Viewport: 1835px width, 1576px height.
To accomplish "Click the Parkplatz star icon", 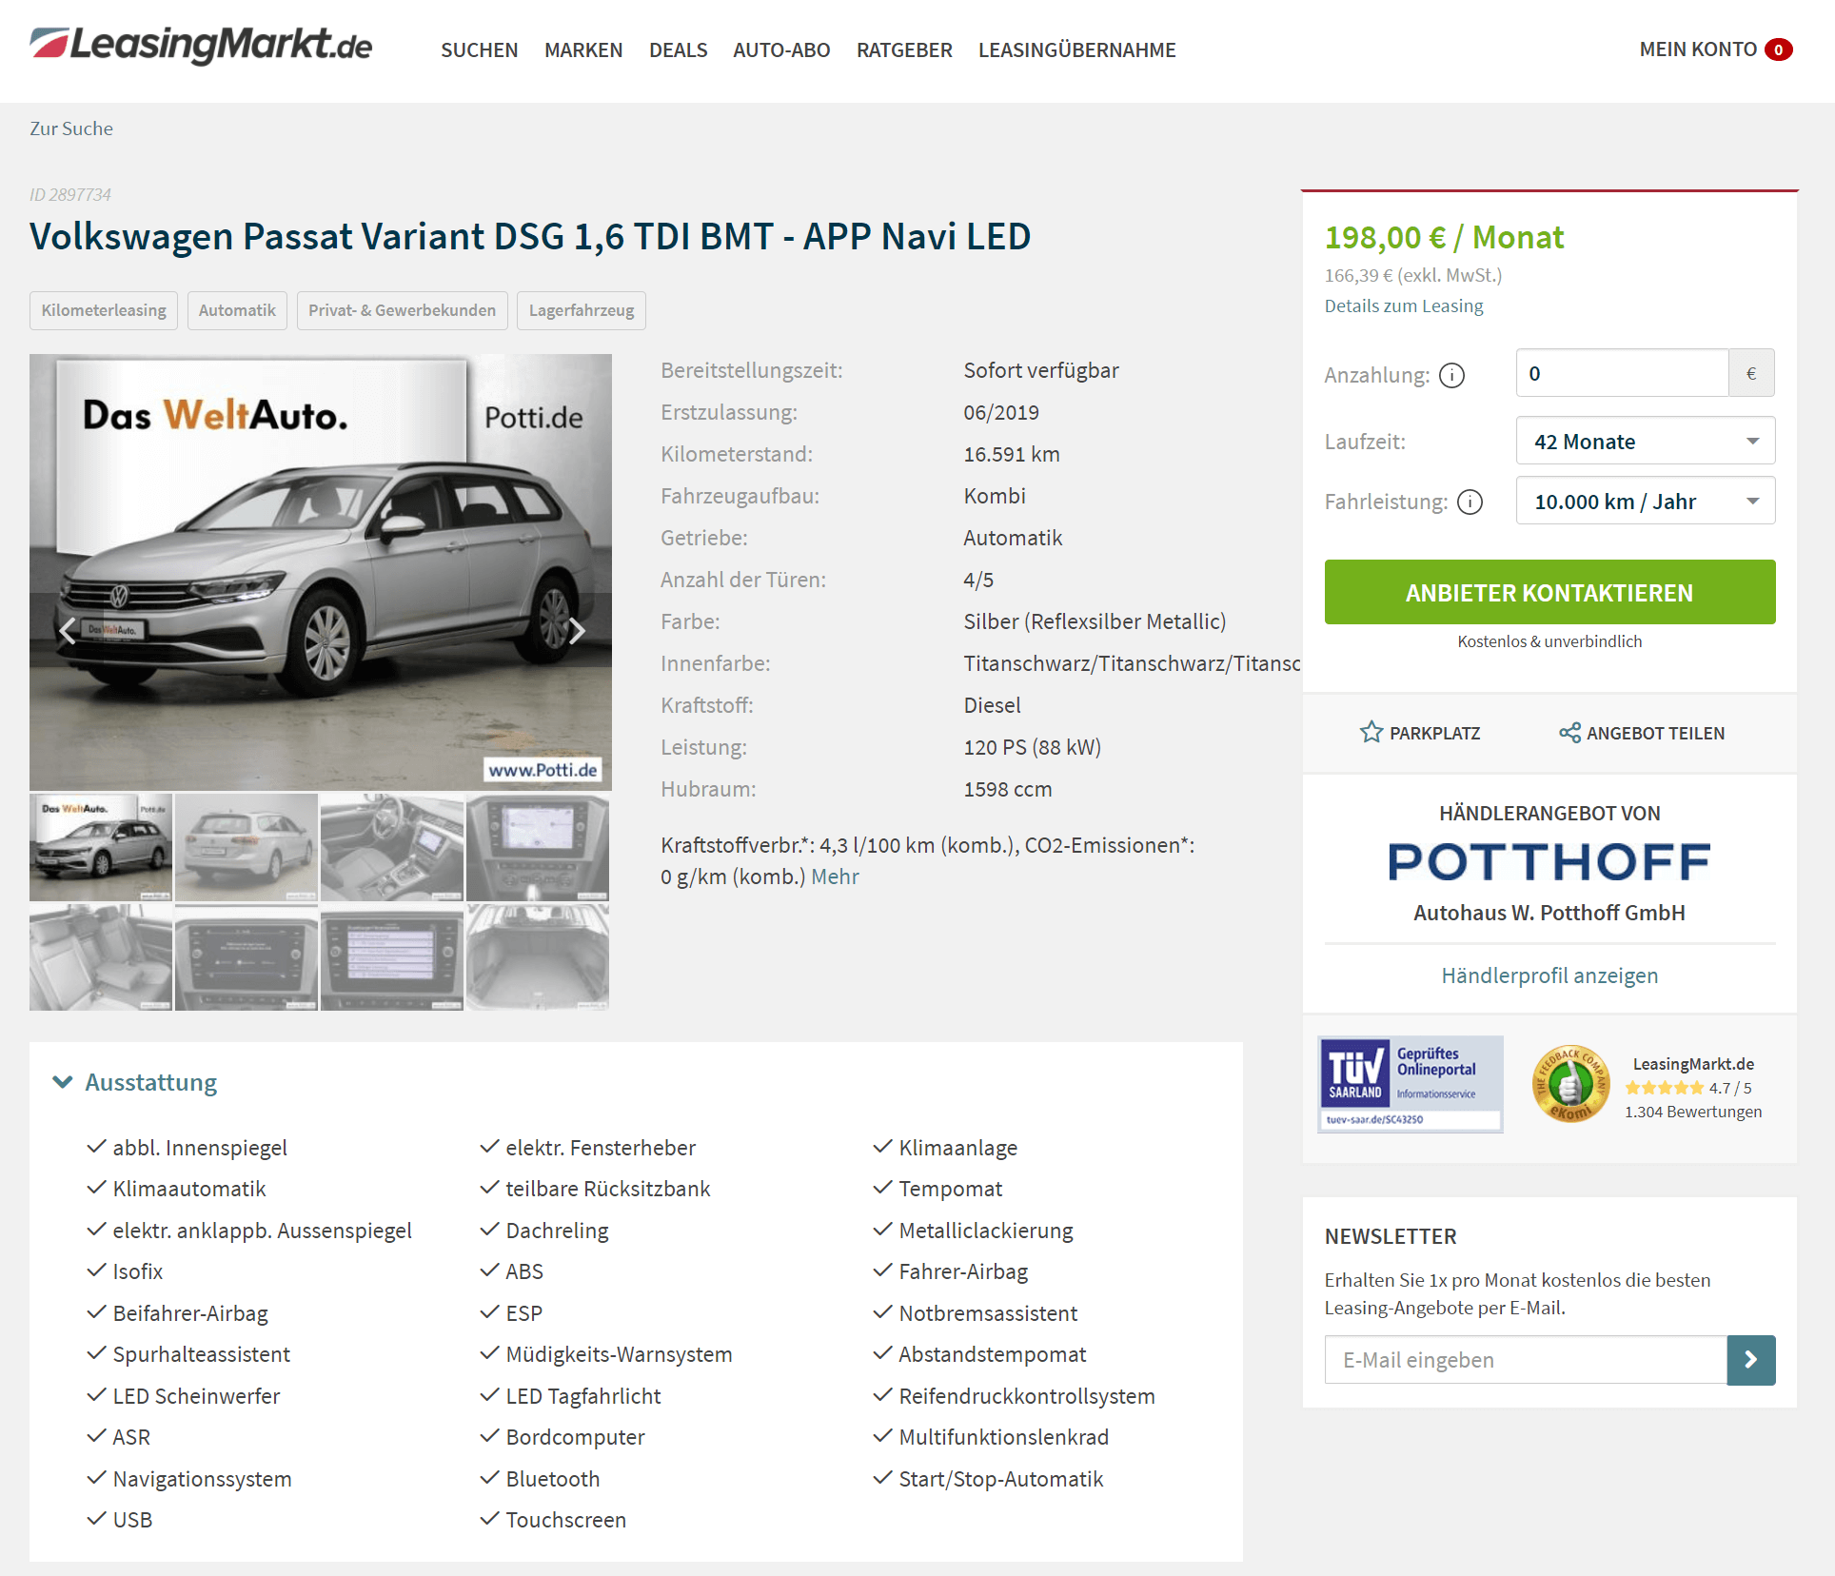I will pyautogui.click(x=1371, y=732).
